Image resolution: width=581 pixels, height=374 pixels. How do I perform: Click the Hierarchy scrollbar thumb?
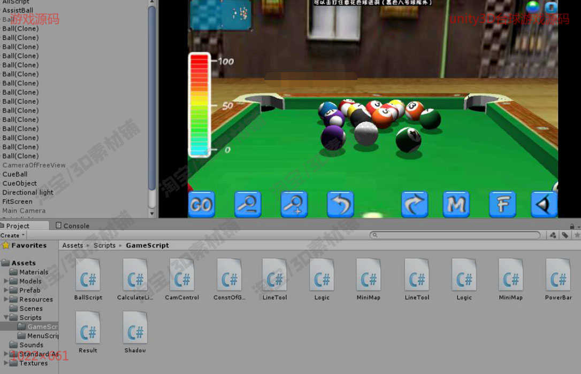click(152, 98)
